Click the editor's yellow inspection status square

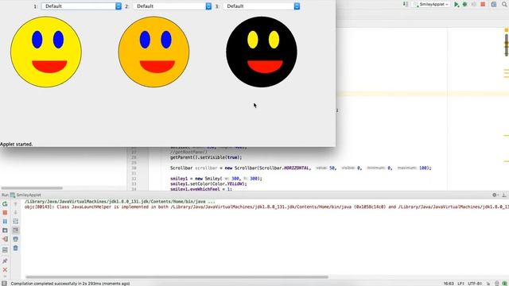(506, 30)
